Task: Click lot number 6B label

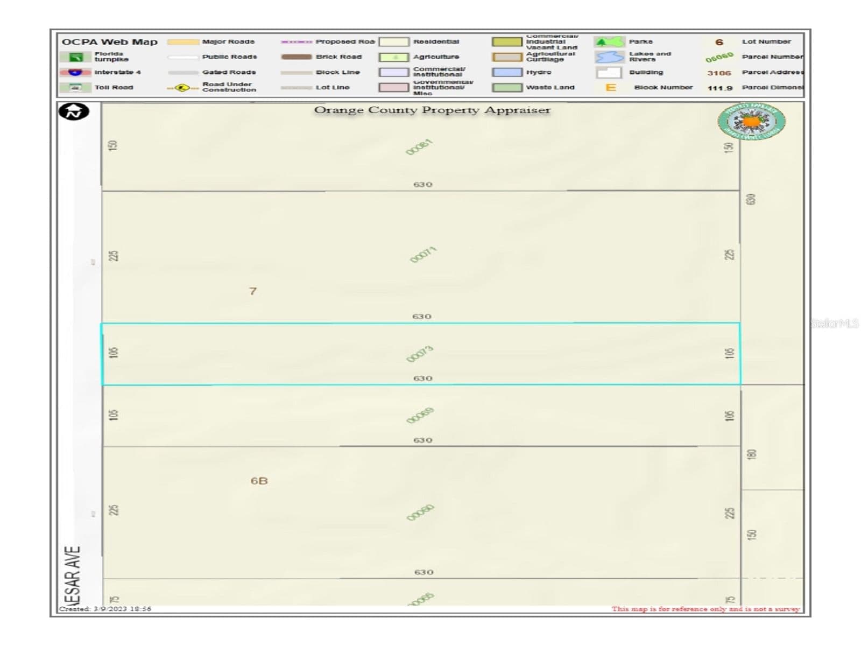Action: click(x=259, y=481)
